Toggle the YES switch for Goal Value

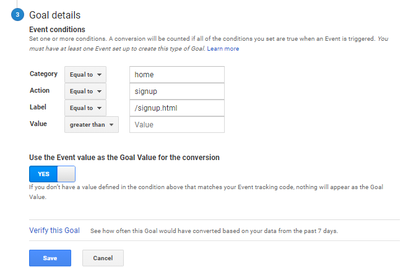[x=52, y=173]
